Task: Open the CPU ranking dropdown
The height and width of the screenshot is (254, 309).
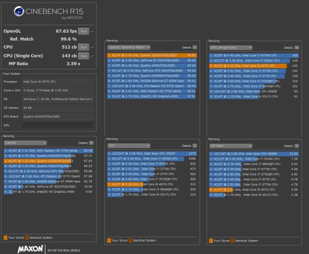Action: point(129,146)
